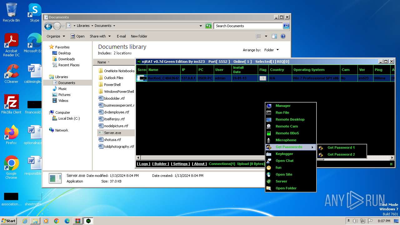Click the Install Date column header
400x225 pixels.
245,70
